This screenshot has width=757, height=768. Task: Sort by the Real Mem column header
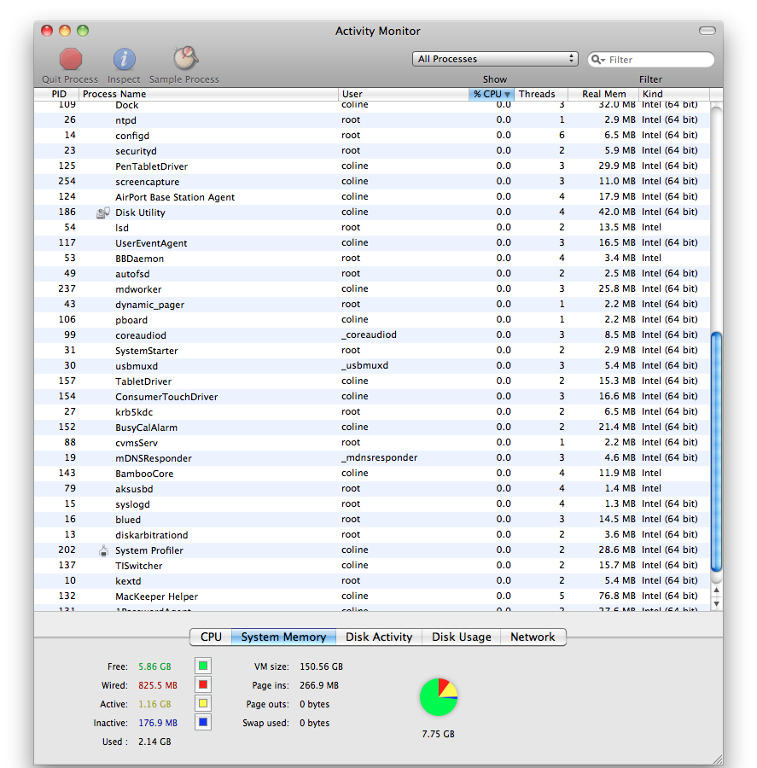tap(603, 94)
